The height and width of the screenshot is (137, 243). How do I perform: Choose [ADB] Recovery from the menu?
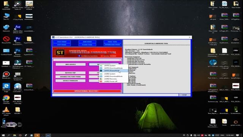tap(114, 79)
